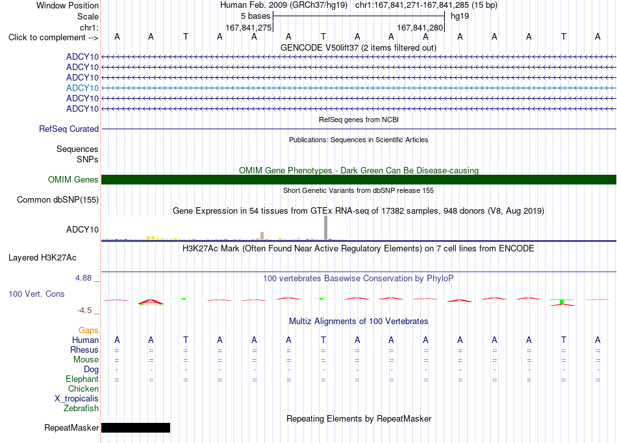
Task: Open the GENCODE V50lift37 track title
Action: (x=358, y=48)
